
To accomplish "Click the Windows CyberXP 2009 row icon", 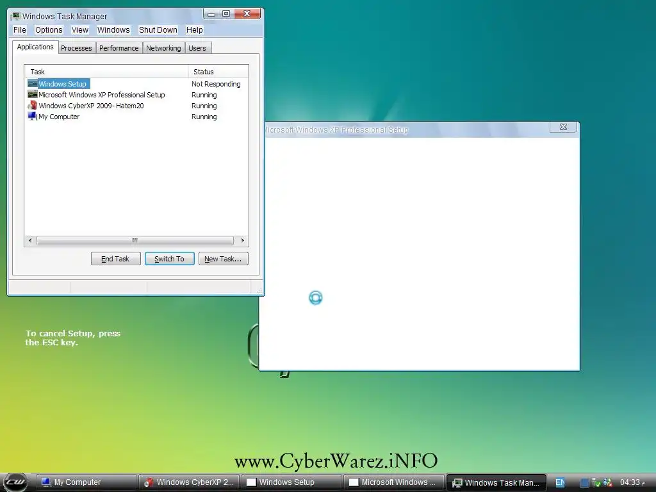I will [x=32, y=105].
